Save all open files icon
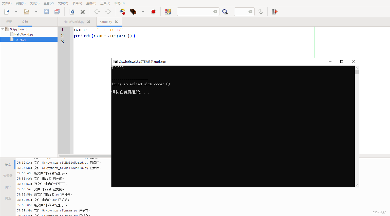 tap(58, 12)
